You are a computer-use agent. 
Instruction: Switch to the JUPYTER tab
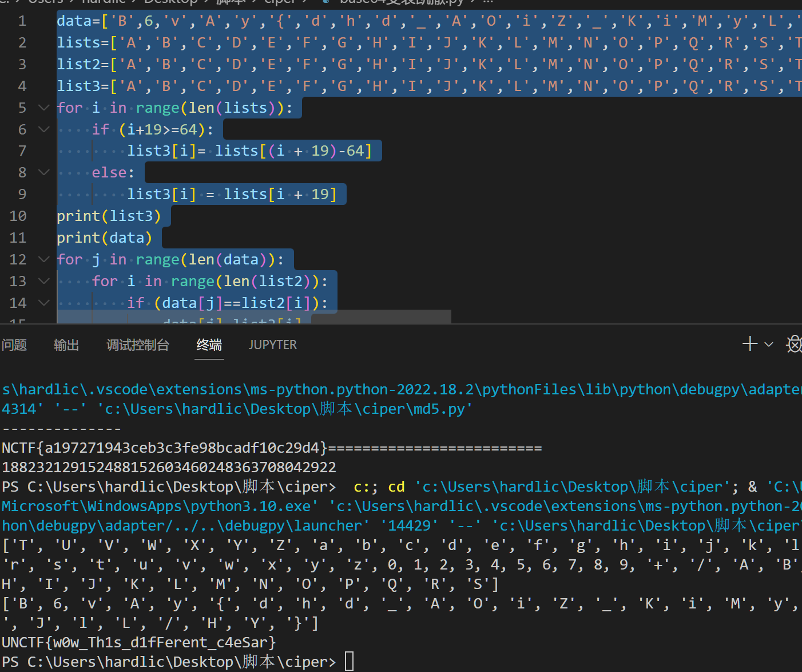tap(272, 345)
